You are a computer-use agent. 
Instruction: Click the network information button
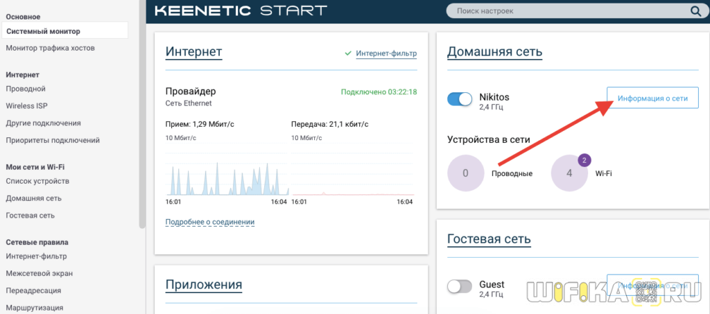tap(652, 98)
